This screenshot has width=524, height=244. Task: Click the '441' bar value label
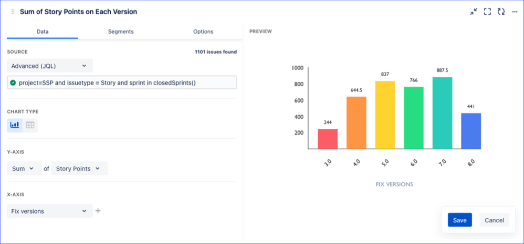471,106
